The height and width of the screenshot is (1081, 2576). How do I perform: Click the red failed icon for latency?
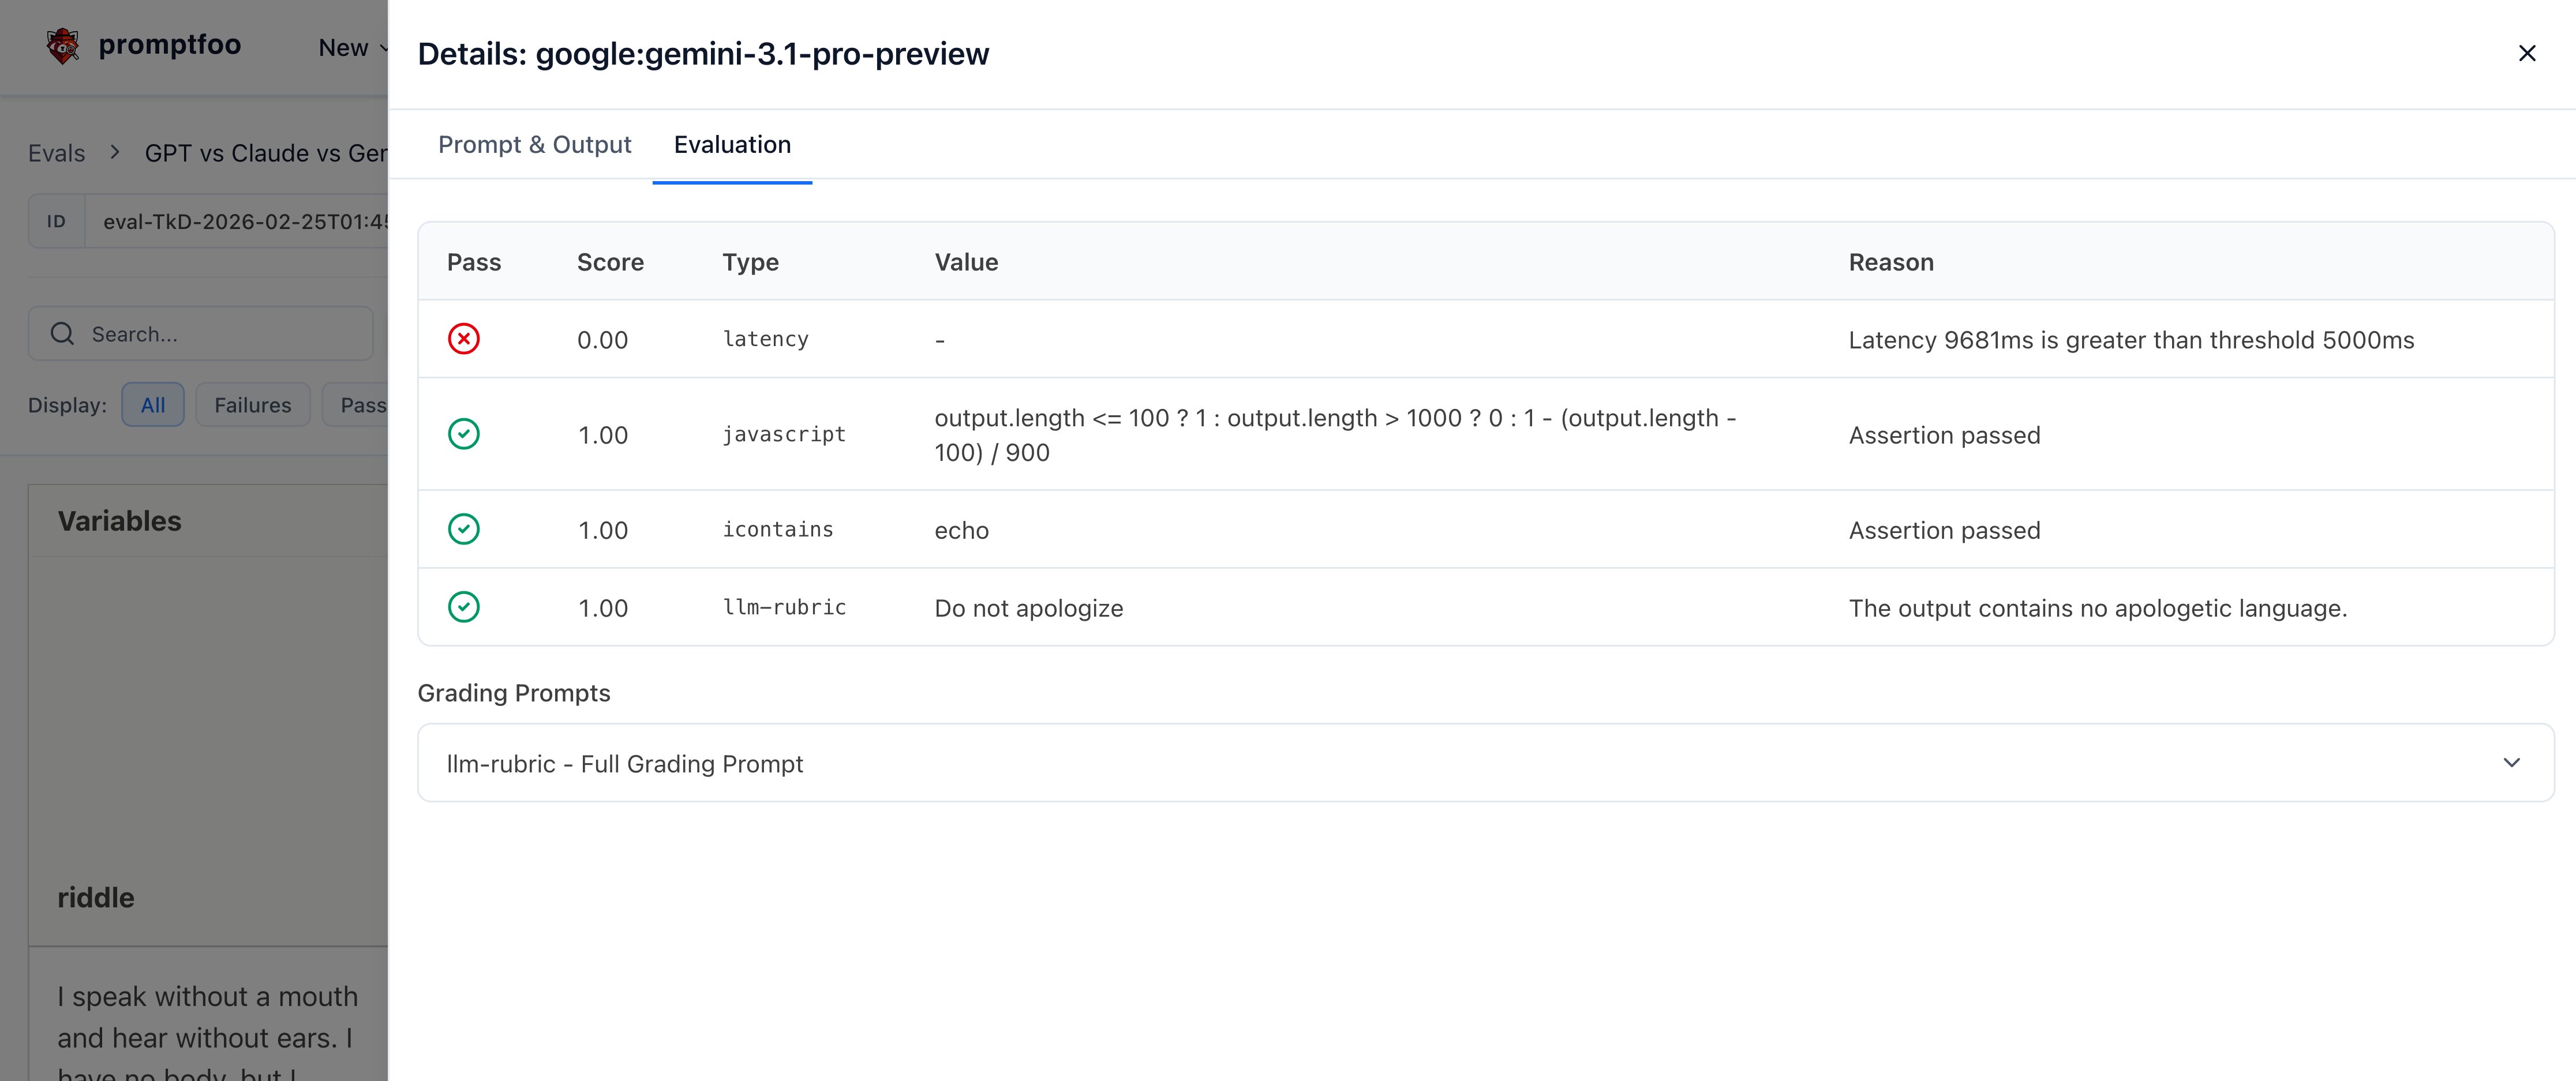click(x=463, y=339)
